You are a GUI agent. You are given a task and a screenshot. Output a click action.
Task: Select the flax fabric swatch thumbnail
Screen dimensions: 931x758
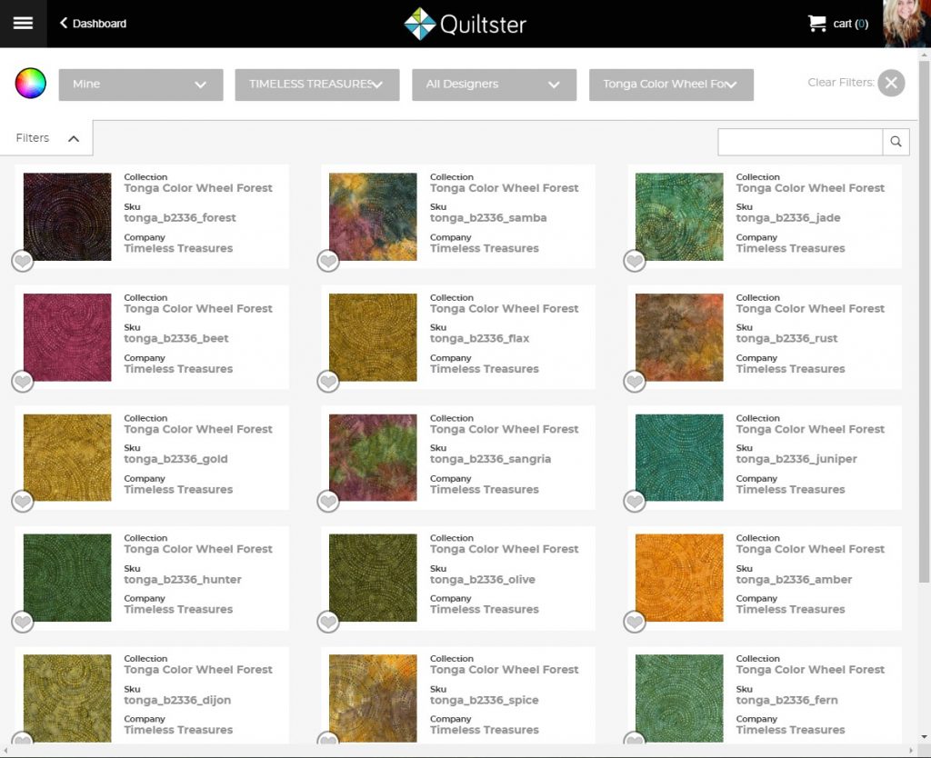(x=373, y=337)
